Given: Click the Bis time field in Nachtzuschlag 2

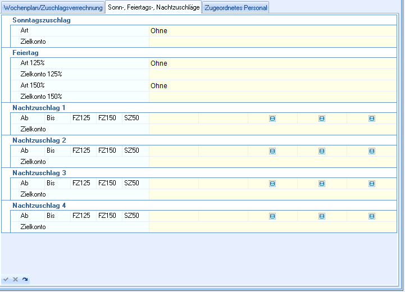Looking at the screenshot, I should 223,151.
